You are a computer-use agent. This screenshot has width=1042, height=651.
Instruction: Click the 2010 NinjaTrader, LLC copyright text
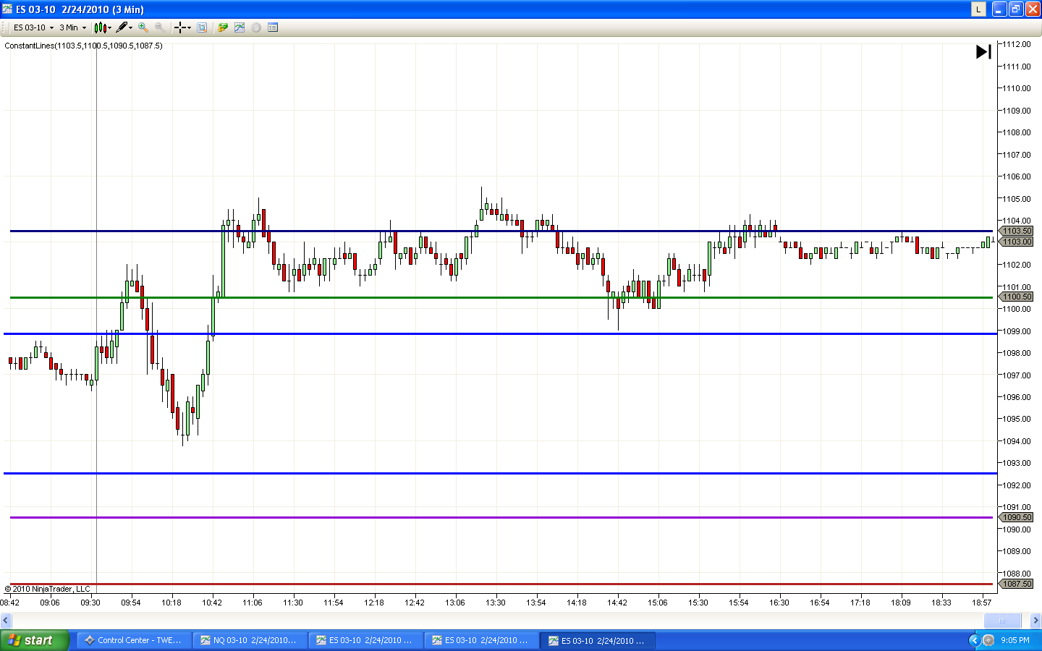coord(48,589)
